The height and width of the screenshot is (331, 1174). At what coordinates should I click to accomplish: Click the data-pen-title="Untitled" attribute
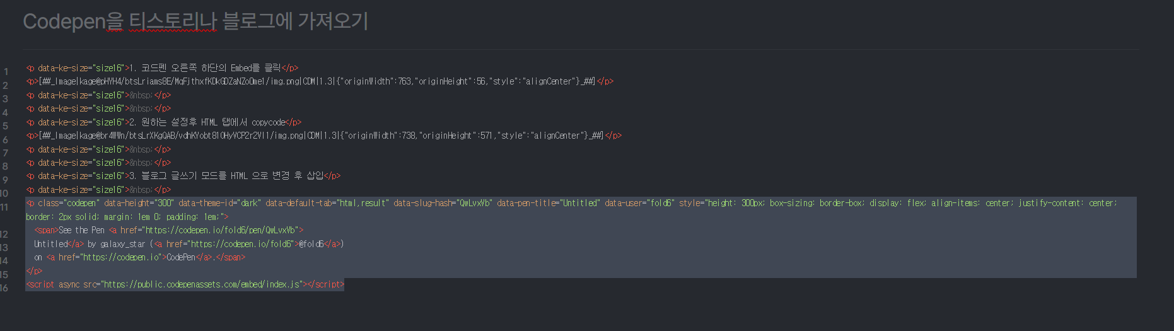coord(549,203)
